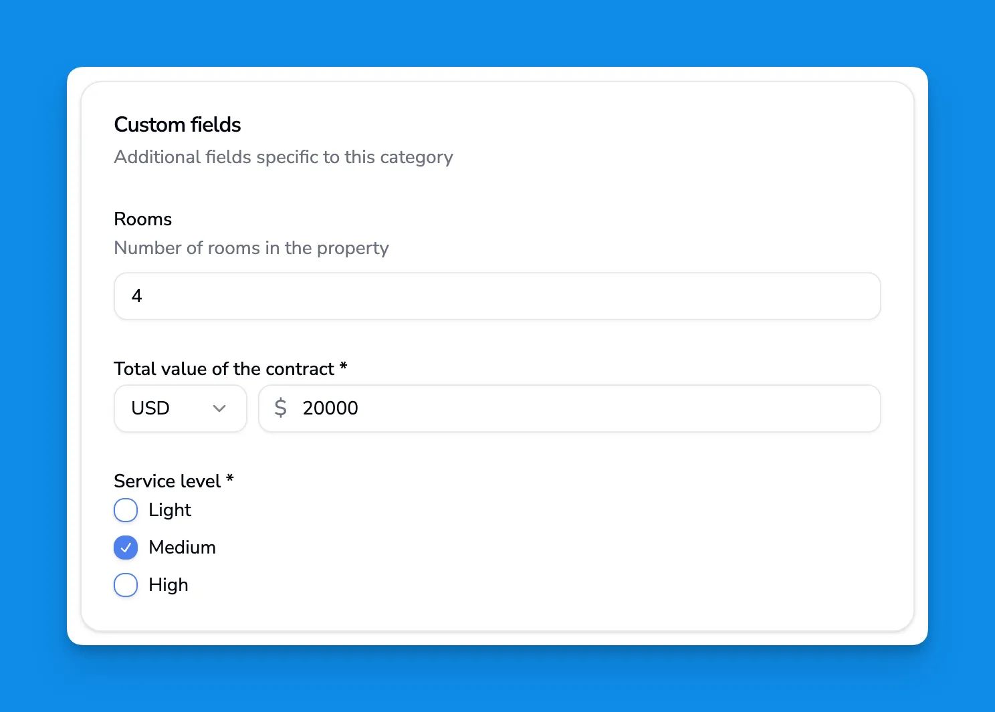Click the chevron on the USD selector
The height and width of the screenshot is (712, 995).
219,408
